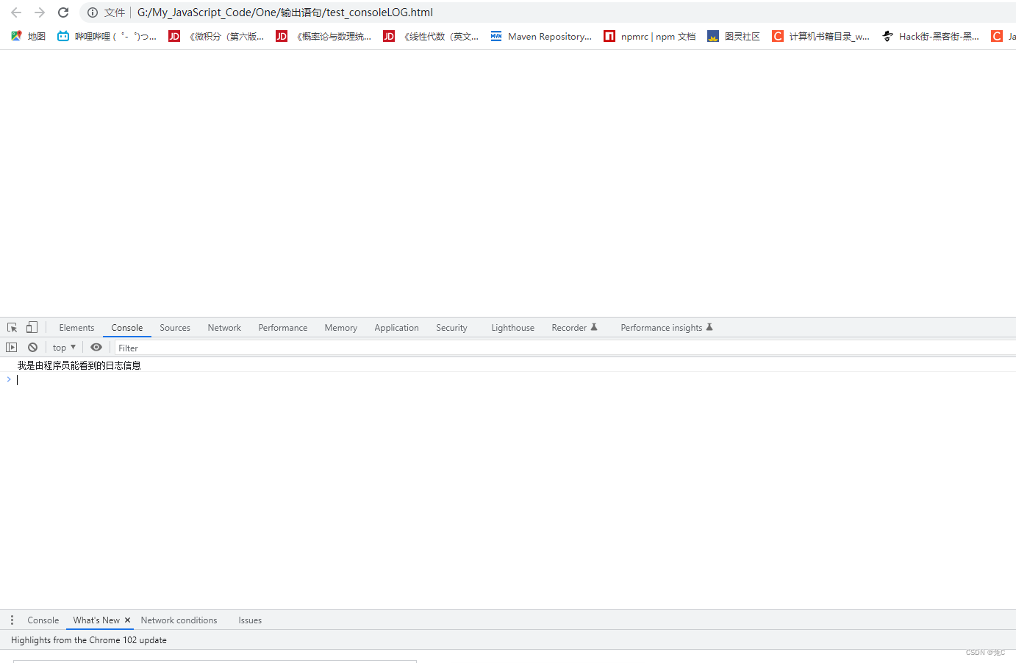The image size is (1016, 663).
Task: Clear the console output
Action: (32, 348)
